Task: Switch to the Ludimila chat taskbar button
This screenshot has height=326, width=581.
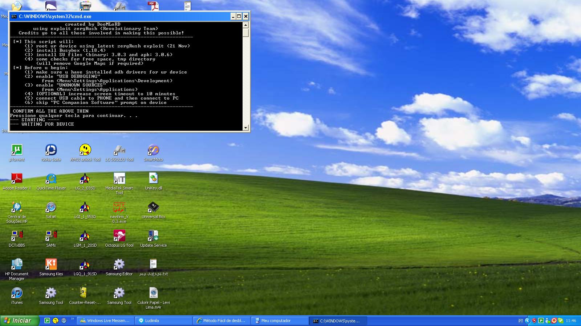Action: coord(164,321)
